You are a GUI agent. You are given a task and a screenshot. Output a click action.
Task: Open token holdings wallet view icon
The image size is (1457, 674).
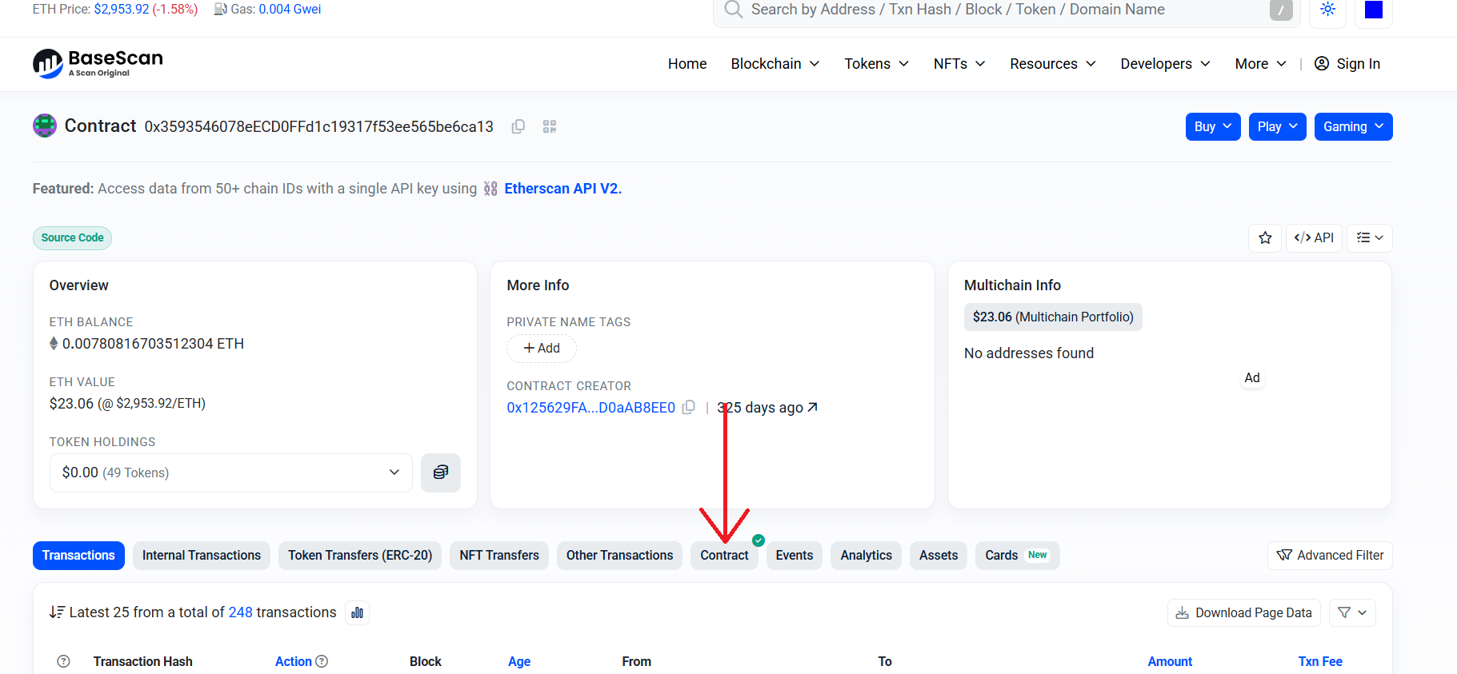pyautogui.click(x=440, y=473)
